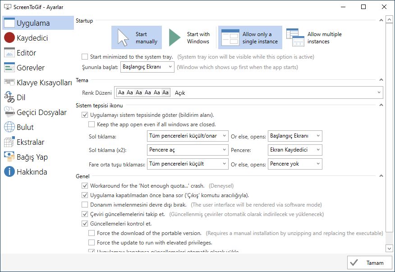Check Force the download of portable version
This screenshot has width=395, height=272.
click(x=92, y=233)
